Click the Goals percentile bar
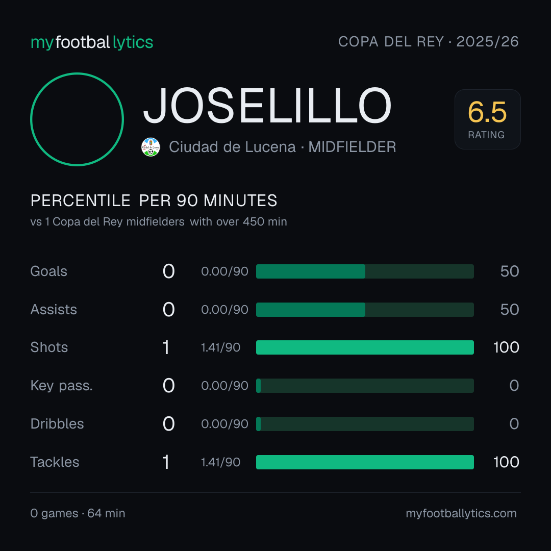Image resolution: width=551 pixels, height=551 pixels. click(x=365, y=271)
